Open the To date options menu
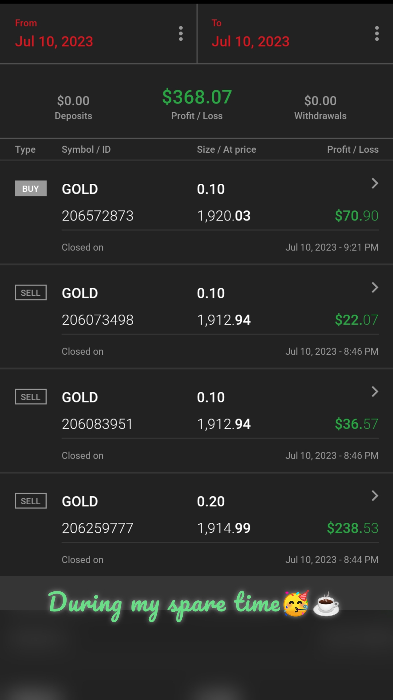 (x=377, y=34)
